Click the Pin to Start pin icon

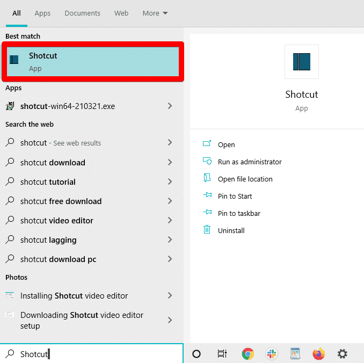pyautogui.click(x=207, y=195)
